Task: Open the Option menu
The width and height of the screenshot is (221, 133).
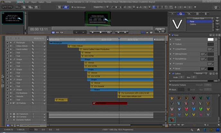Action: pos(41,2)
